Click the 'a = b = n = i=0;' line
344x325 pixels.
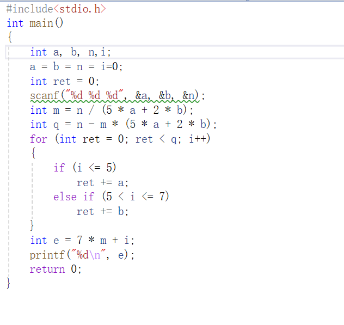76,66
